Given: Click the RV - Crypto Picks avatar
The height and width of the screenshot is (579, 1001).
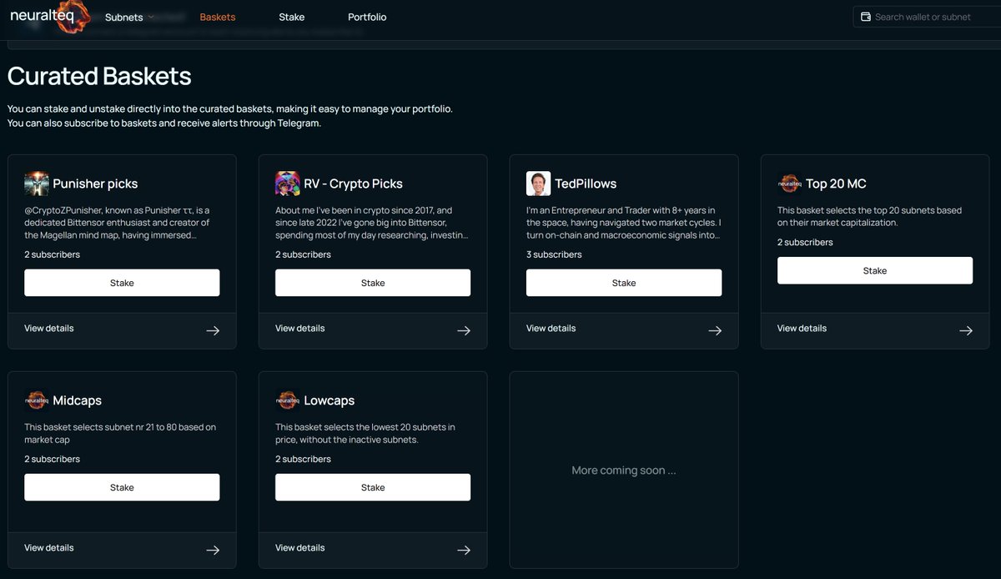Looking at the screenshot, I should pos(288,184).
